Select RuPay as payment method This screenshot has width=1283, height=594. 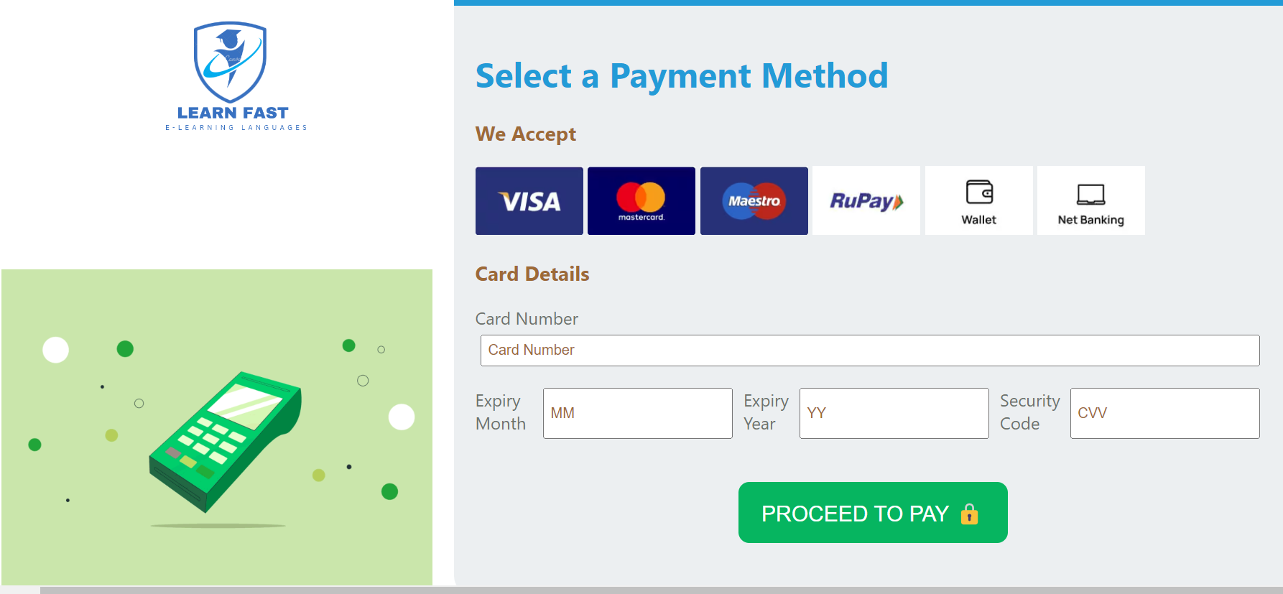pyautogui.click(x=866, y=201)
